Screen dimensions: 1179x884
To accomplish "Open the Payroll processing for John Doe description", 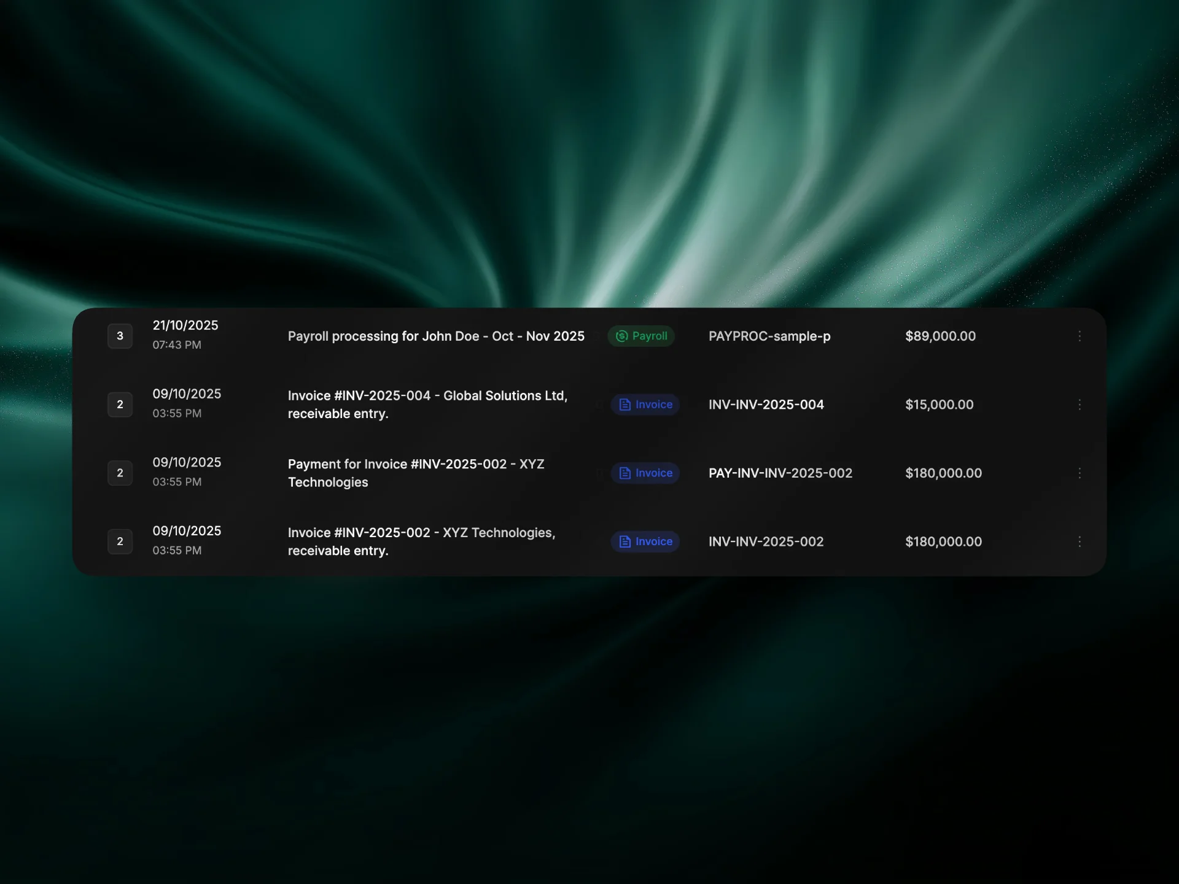I will [x=436, y=336].
